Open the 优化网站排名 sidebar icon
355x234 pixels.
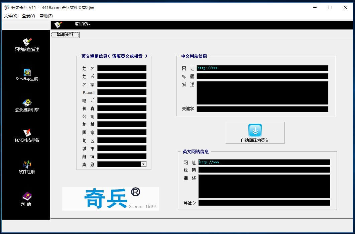pyautogui.click(x=27, y=133)
